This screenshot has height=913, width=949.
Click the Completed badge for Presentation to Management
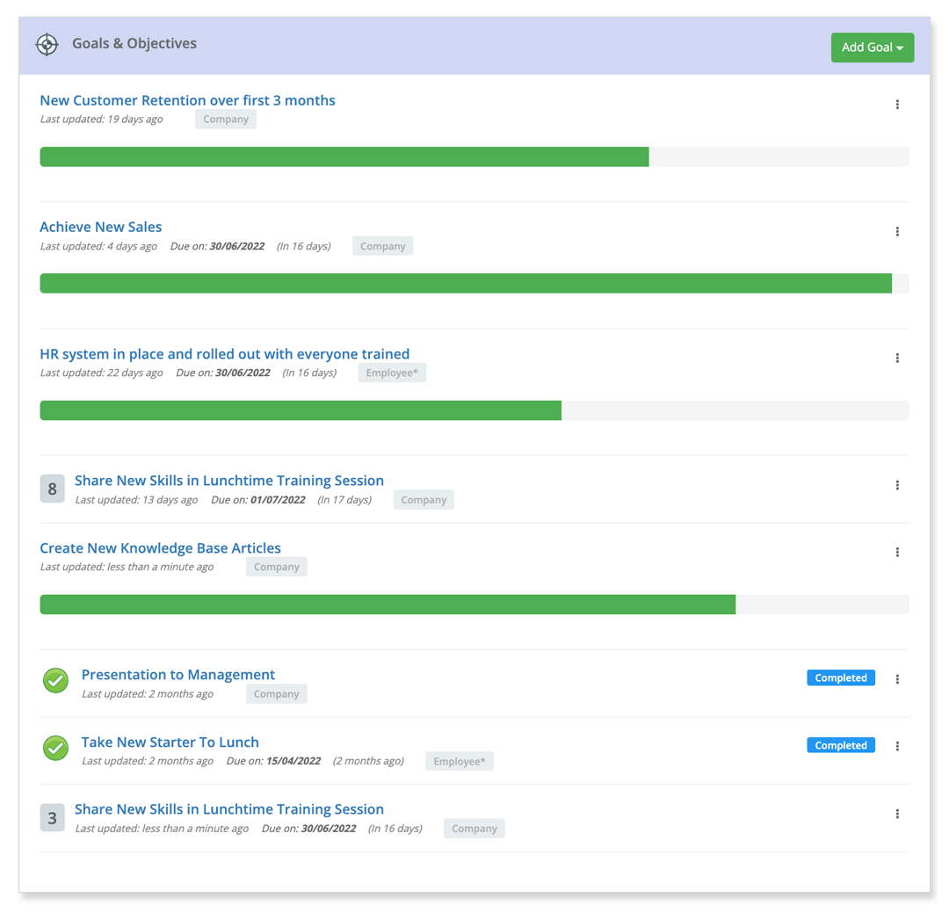pyautogui.click(x=840, y=678)
